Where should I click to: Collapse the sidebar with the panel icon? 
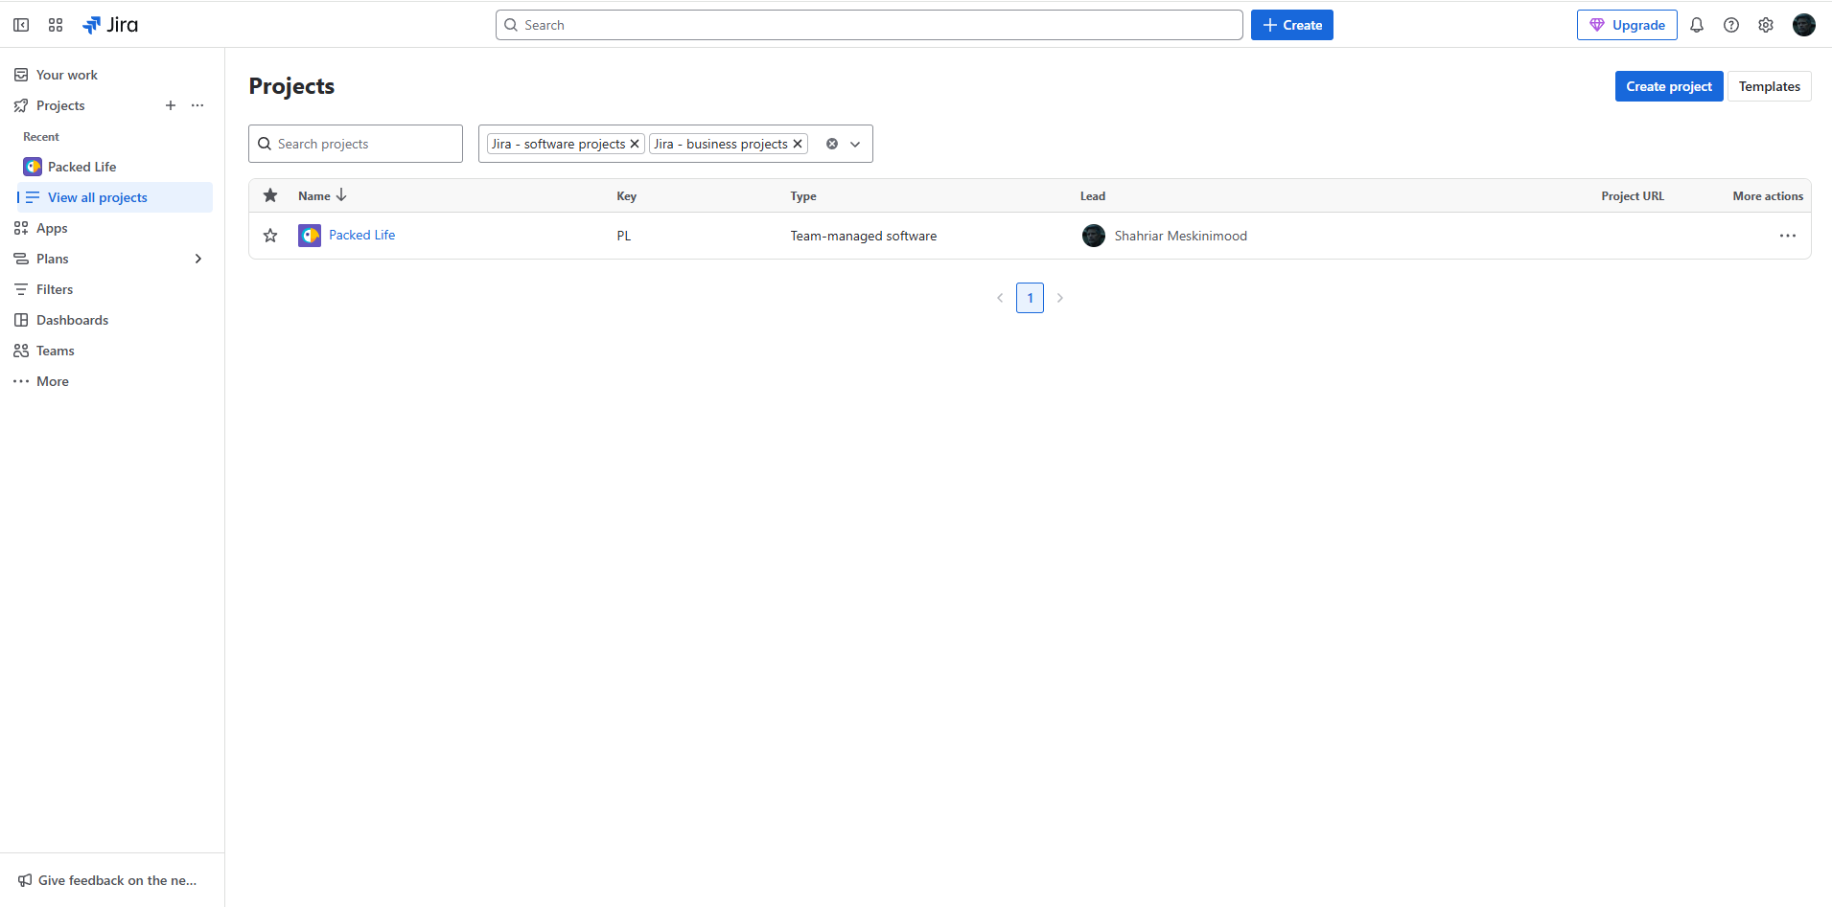(21, 25)
